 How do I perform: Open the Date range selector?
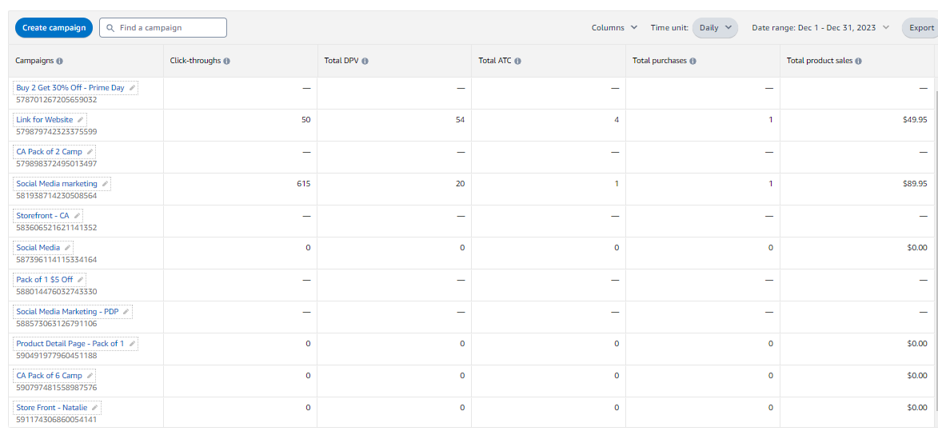[820, 28]
